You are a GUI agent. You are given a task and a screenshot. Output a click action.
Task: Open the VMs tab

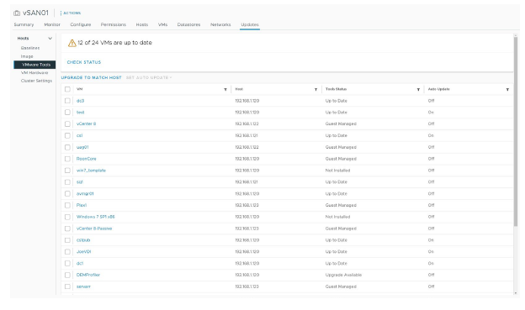point(162,24)
